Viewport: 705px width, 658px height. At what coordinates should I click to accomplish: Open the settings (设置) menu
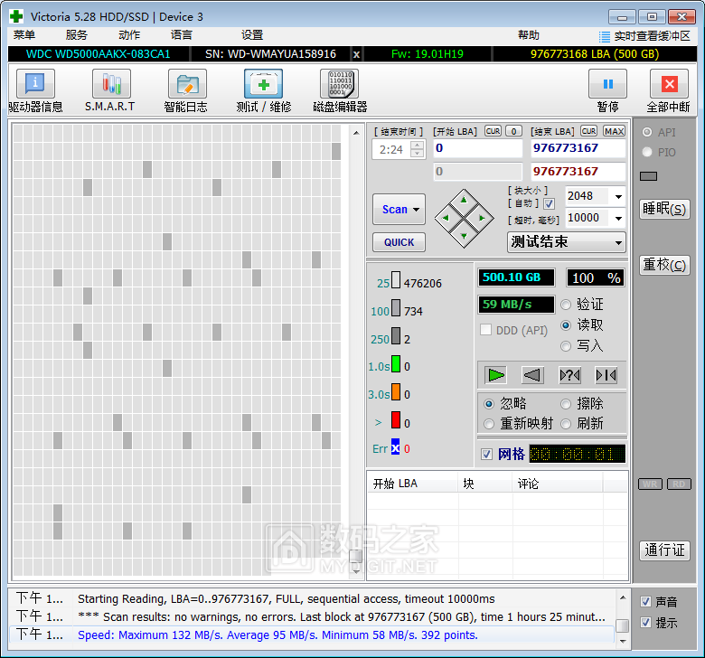pyautogui.click(x=252, y=35)
